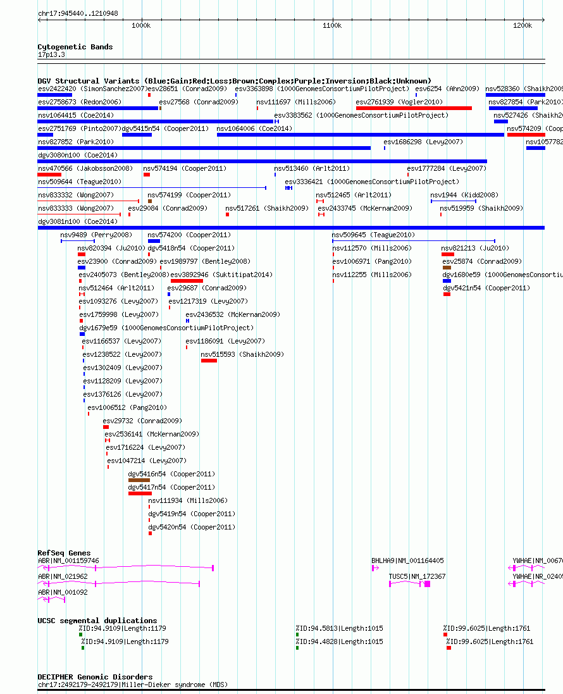Open the nsv827852 (Park2010) variant label

click(76, 142)
